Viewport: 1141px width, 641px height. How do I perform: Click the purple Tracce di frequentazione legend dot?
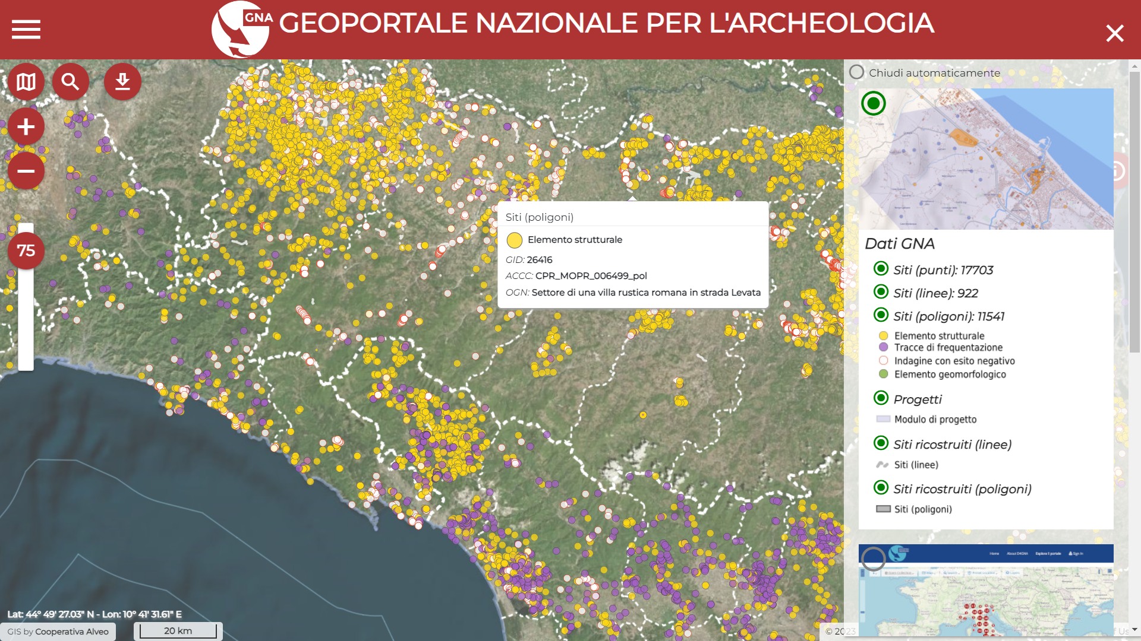883,348
